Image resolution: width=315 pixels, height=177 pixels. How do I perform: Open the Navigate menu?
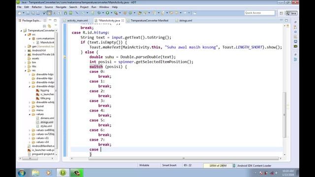coord(61,7)
